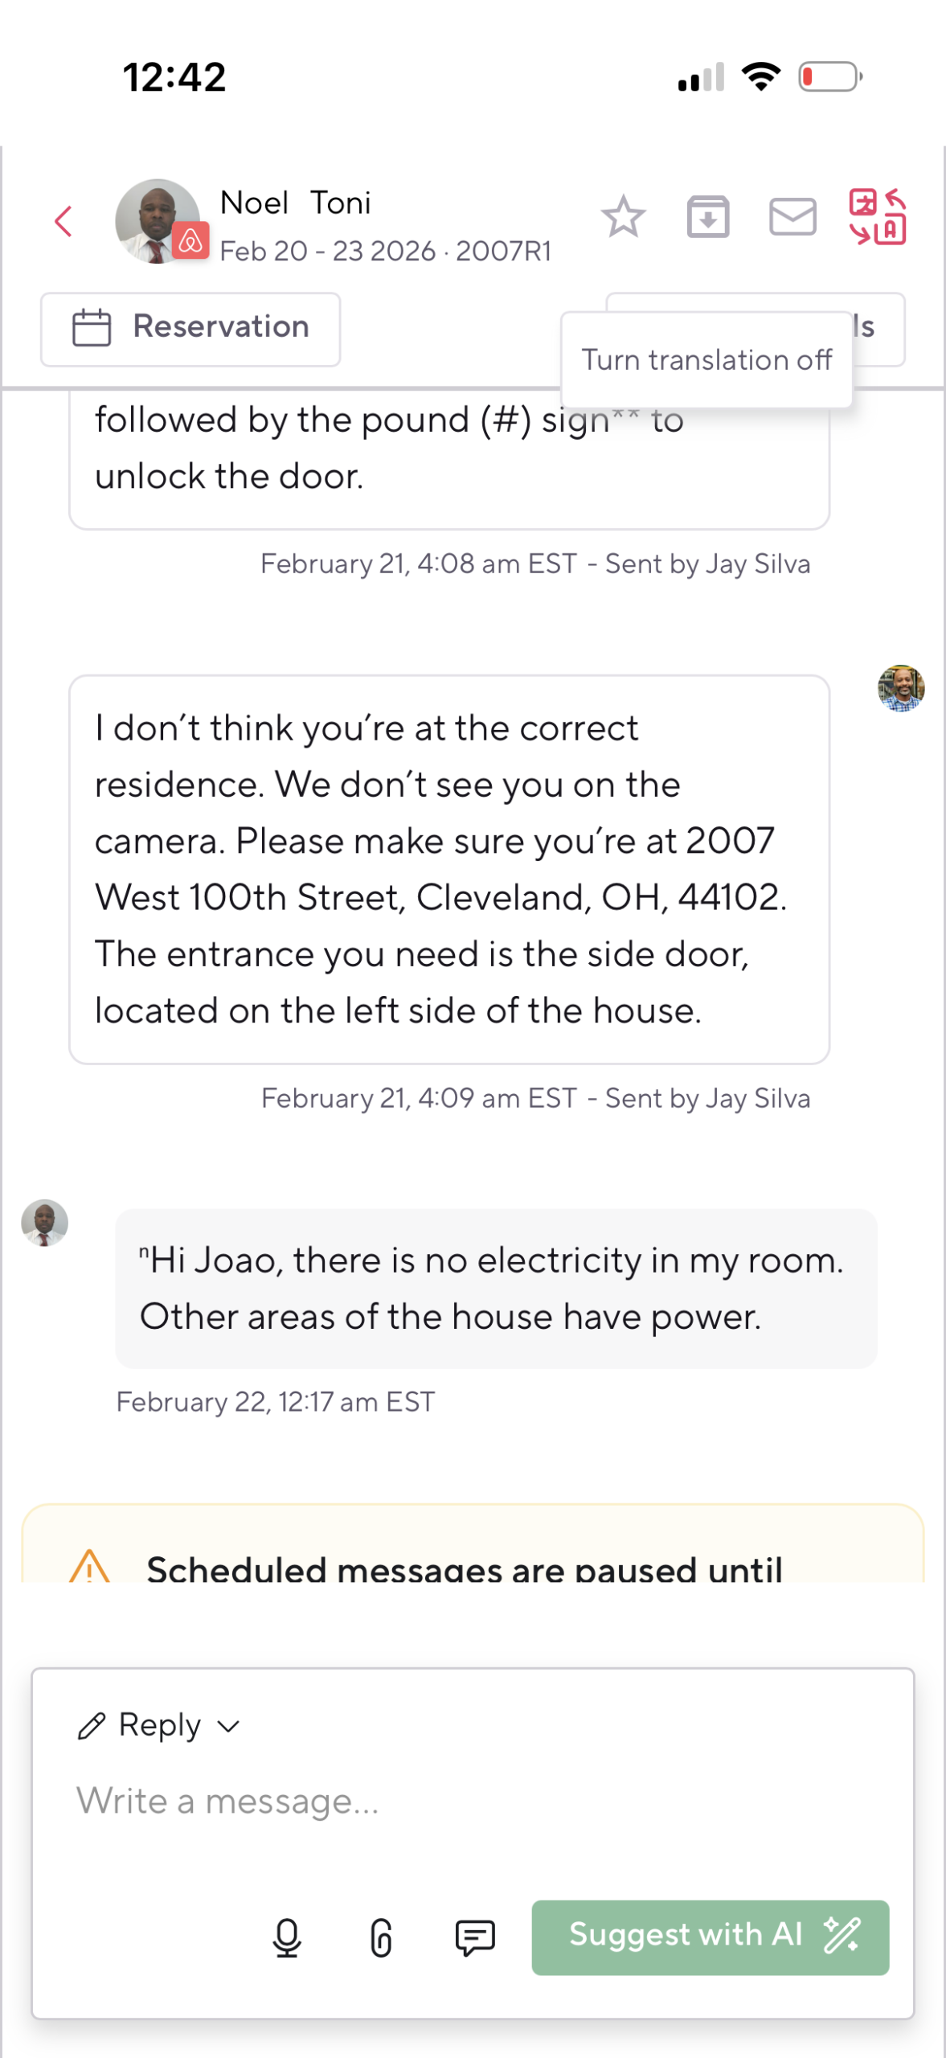The image size is (946, 2058).
Task: Tap the small guest avatar beside electricity message
Action: click(44, 1223)
